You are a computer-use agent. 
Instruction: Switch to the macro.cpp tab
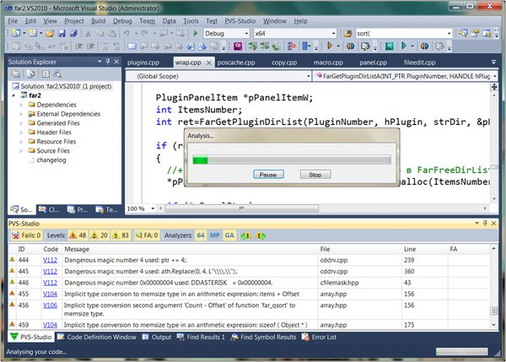328,62
